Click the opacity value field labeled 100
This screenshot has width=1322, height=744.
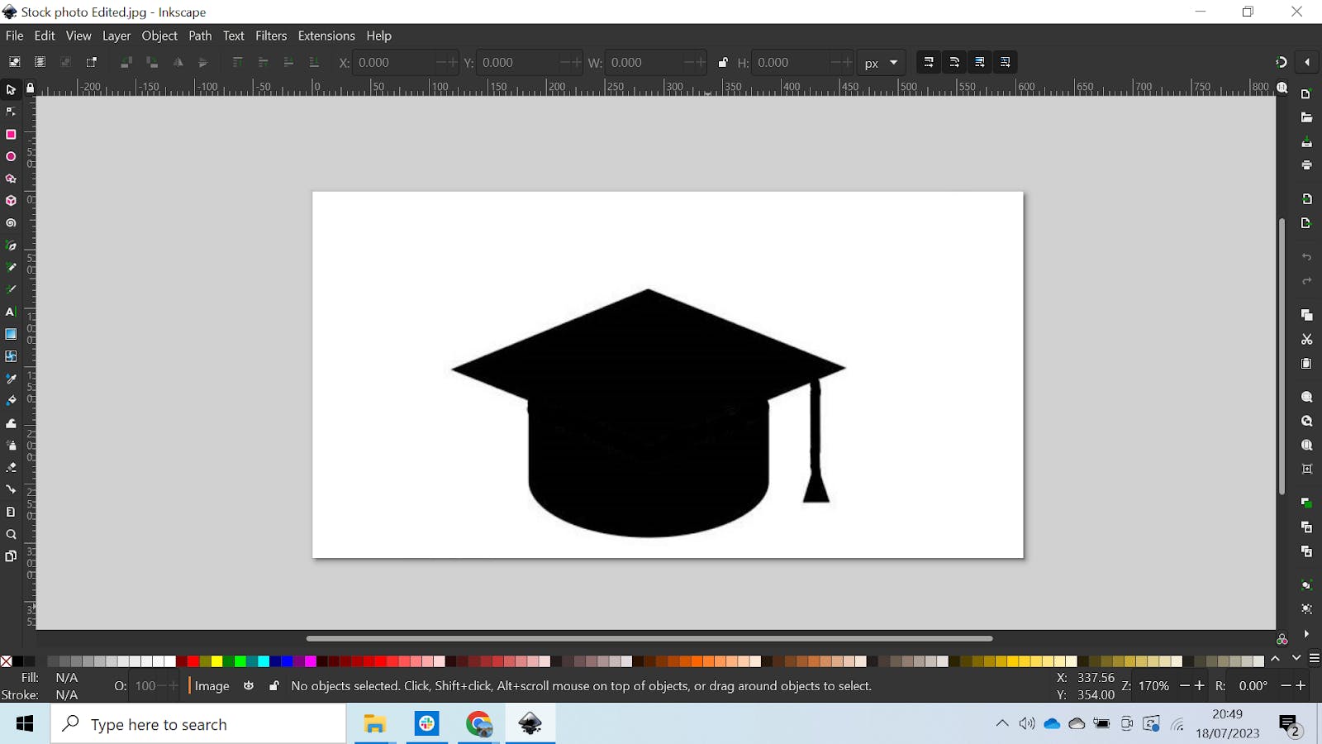(145, 685)
